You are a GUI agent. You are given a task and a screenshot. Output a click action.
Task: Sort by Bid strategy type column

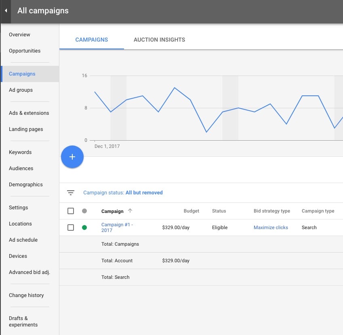point(272,211)
